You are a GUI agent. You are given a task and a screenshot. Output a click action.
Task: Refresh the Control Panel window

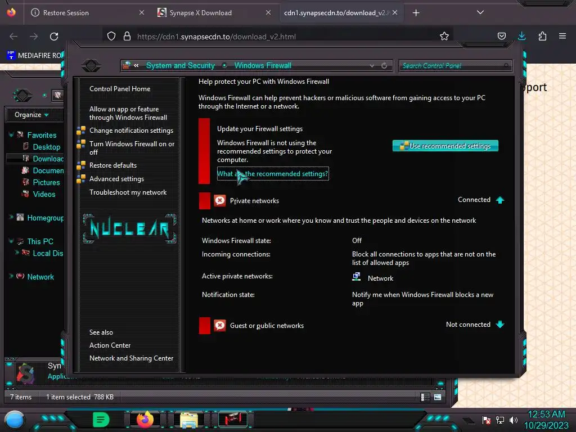384,66
